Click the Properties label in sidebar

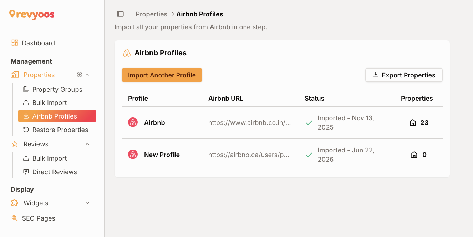tap(39, 75)
